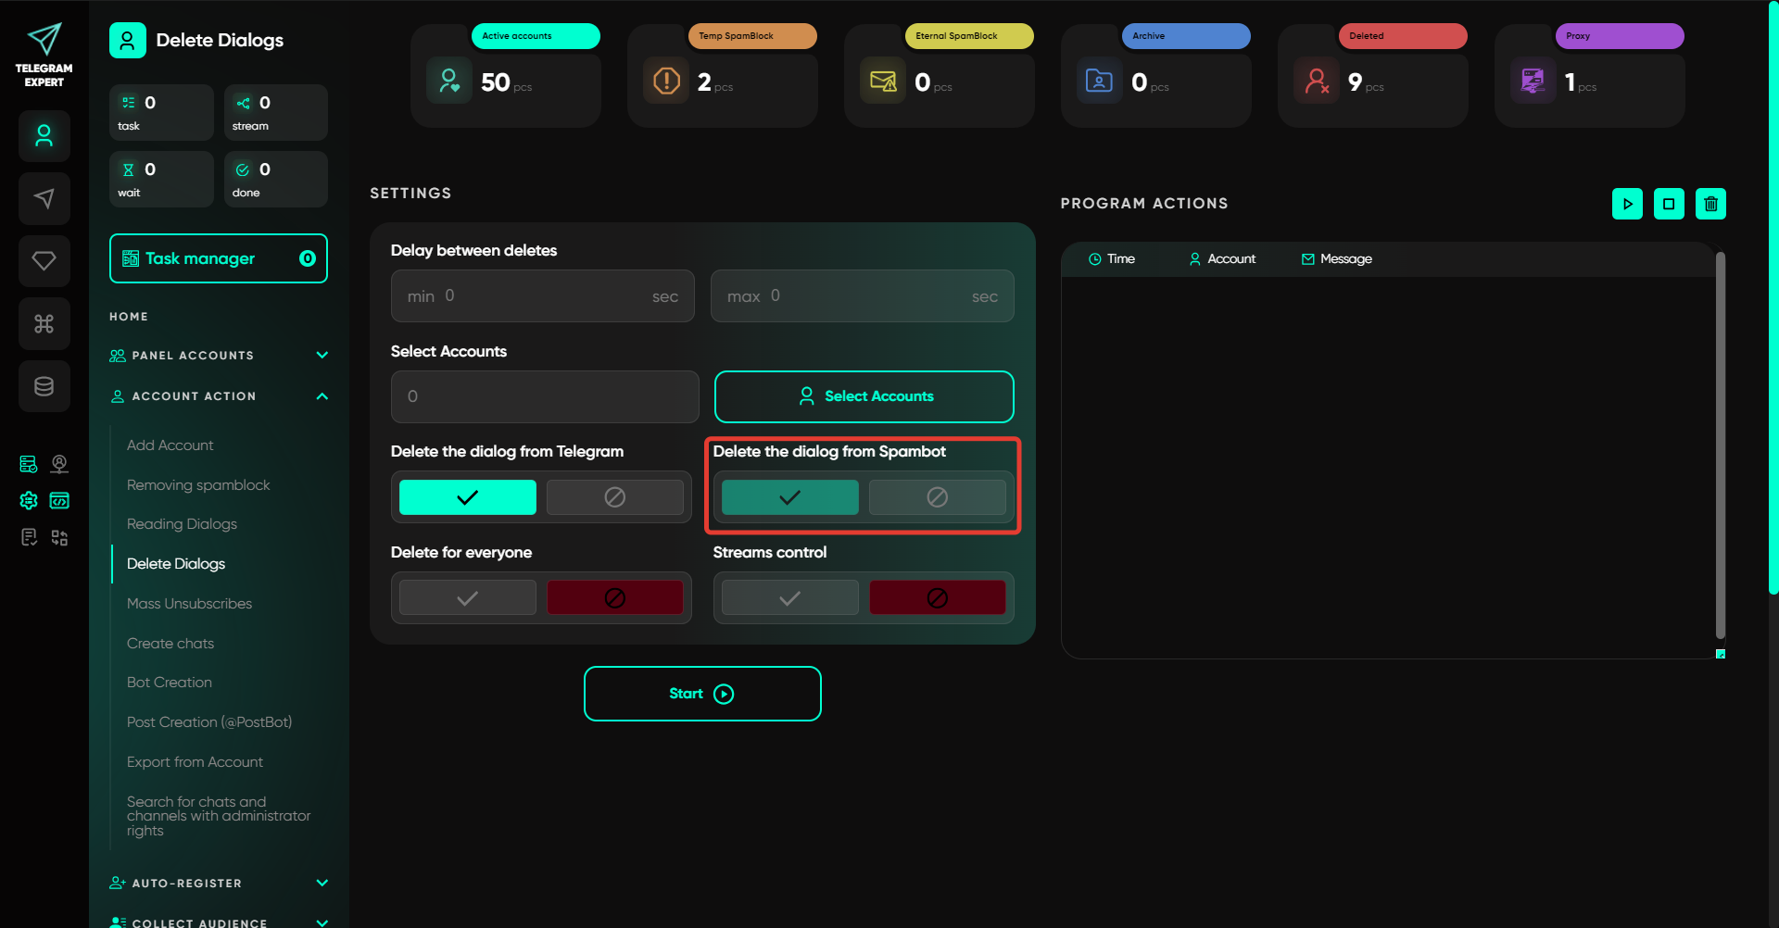
Task: Enable Delete the dialog from Telegram checkmark
Action: 467,497
